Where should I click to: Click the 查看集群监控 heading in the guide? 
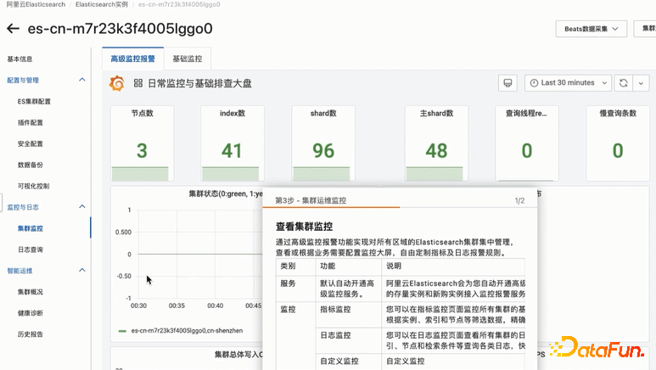[304, 227]
